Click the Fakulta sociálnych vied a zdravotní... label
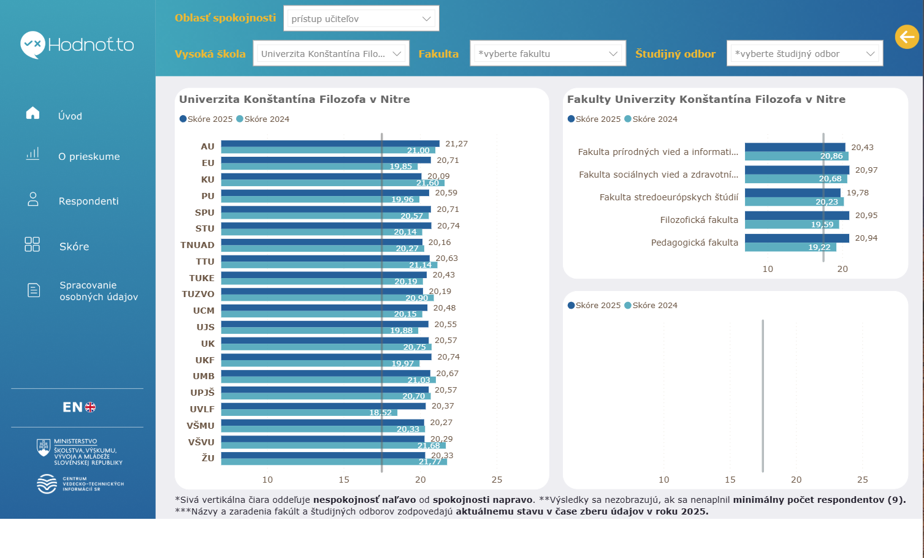Image resolution: width=924 pixels, height=558 pixels. (659, 175)
